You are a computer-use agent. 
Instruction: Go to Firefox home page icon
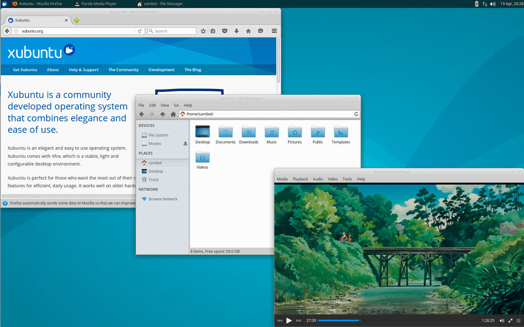coord(248,31)
